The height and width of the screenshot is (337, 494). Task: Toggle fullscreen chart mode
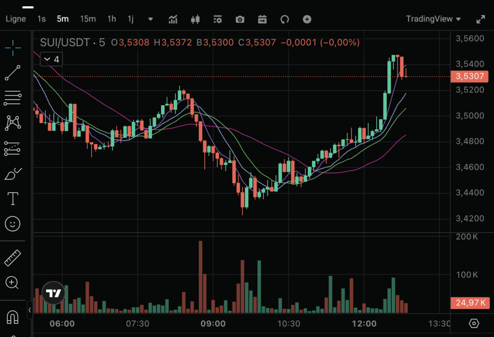click(480, 19)
